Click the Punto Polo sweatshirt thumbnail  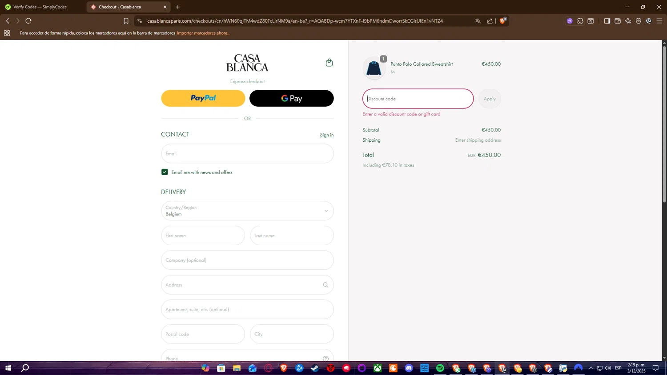click(374, 68)
